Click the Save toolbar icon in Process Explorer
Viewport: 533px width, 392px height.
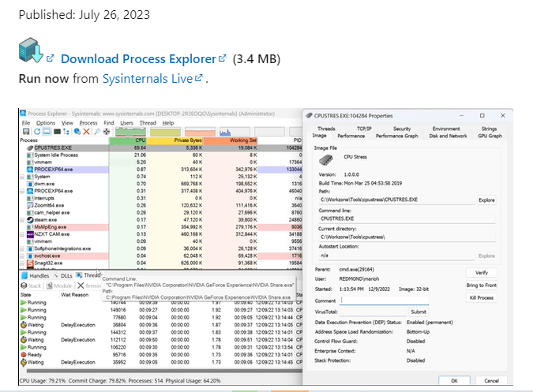(x=26, y=132)
